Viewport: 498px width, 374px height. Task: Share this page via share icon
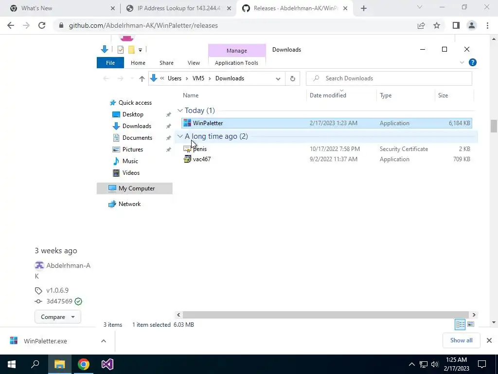coord(421,25)
